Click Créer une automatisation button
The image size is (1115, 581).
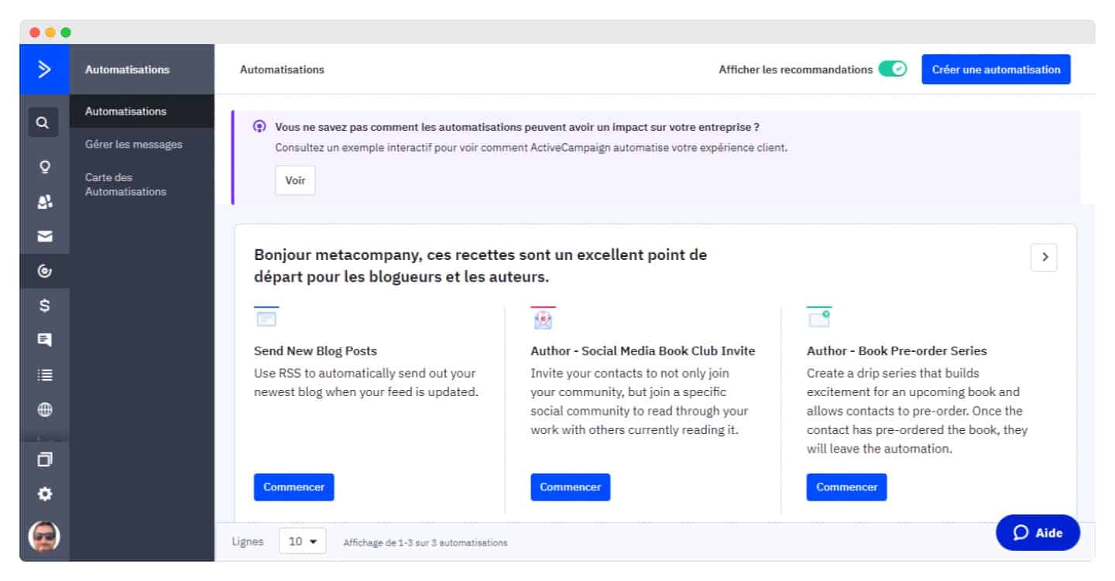tap(996, 69)
